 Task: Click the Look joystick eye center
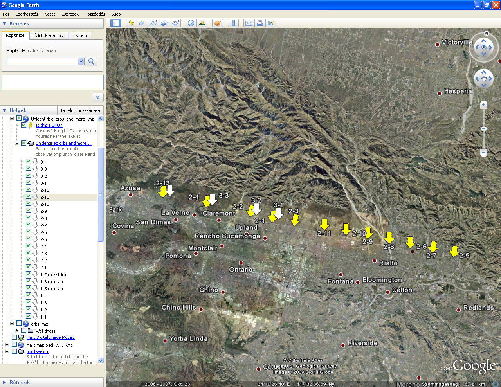(484, 47)
